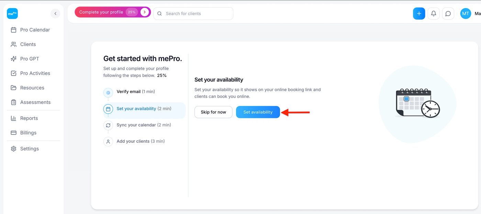481x214 pixels.
Task: Click the Reports bar chart icon
Action: pyautogui.click(x=14, y=118)
